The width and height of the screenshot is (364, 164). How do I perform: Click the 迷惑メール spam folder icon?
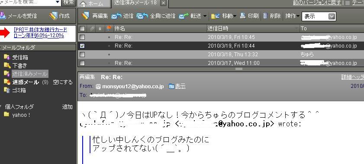(7, 82)
